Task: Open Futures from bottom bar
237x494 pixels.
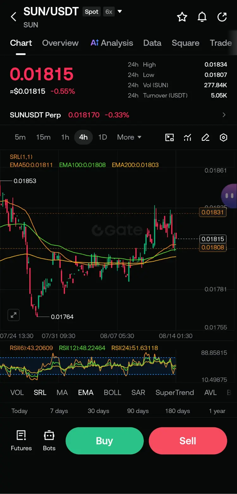Action: pos(21,441)
